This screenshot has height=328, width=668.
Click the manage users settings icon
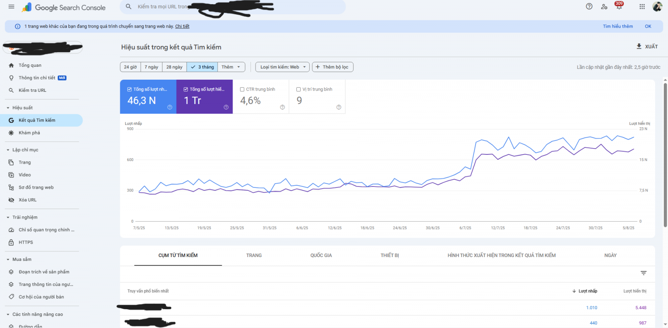[x=604, y=7]
